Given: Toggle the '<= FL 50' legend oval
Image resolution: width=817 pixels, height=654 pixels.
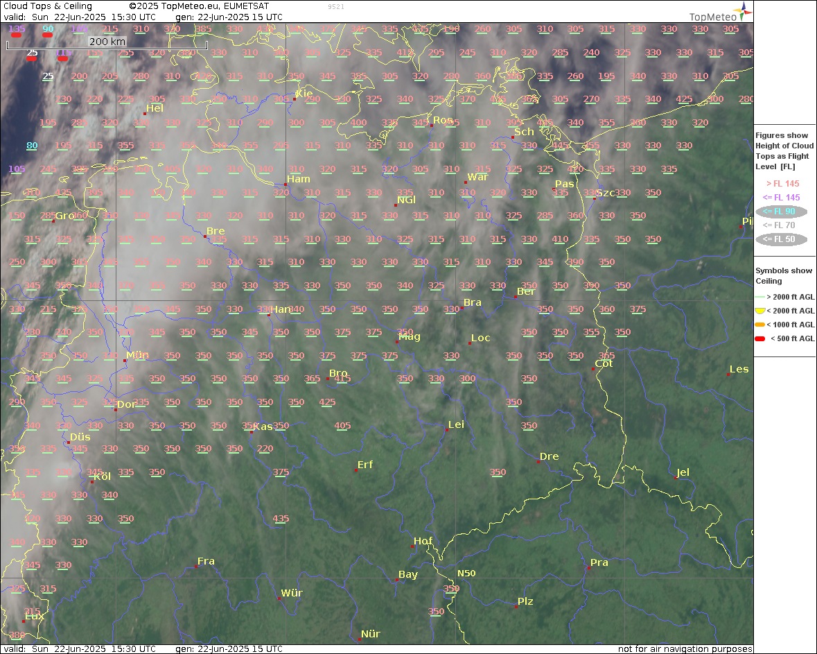Looking at the screenshot, I should click(x=781, y=239).
